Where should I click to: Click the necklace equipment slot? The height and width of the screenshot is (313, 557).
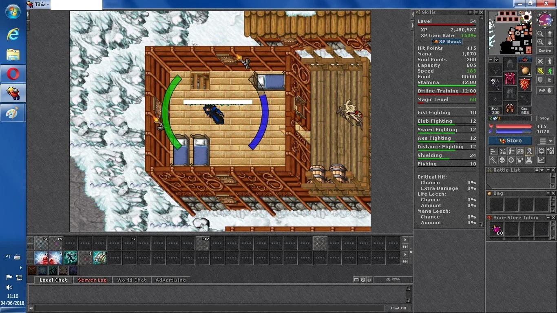pyautogui.click(x=495, y=70)
